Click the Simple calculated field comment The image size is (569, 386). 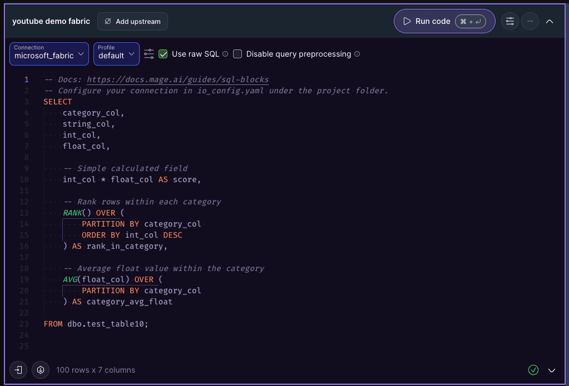(126, 168)
